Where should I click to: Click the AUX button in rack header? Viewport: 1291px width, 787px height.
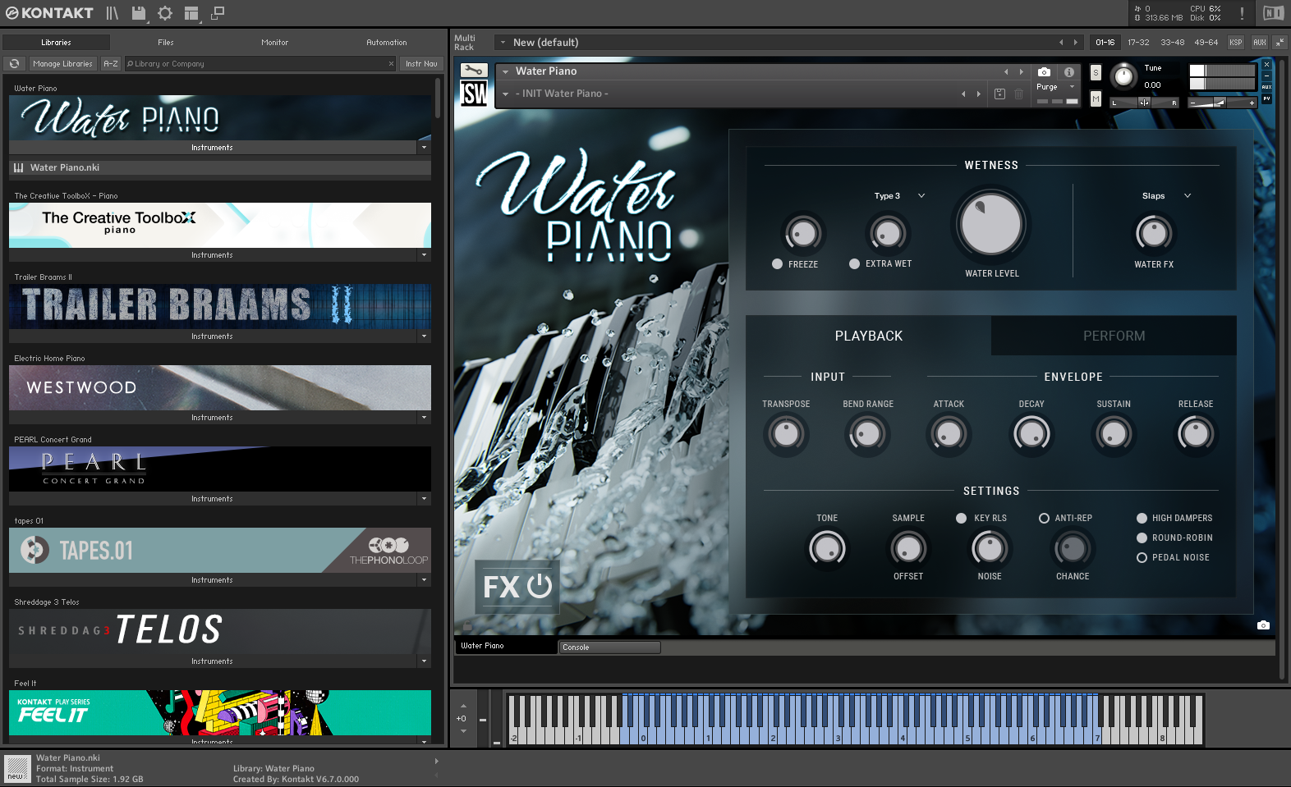coord(1260,42)
